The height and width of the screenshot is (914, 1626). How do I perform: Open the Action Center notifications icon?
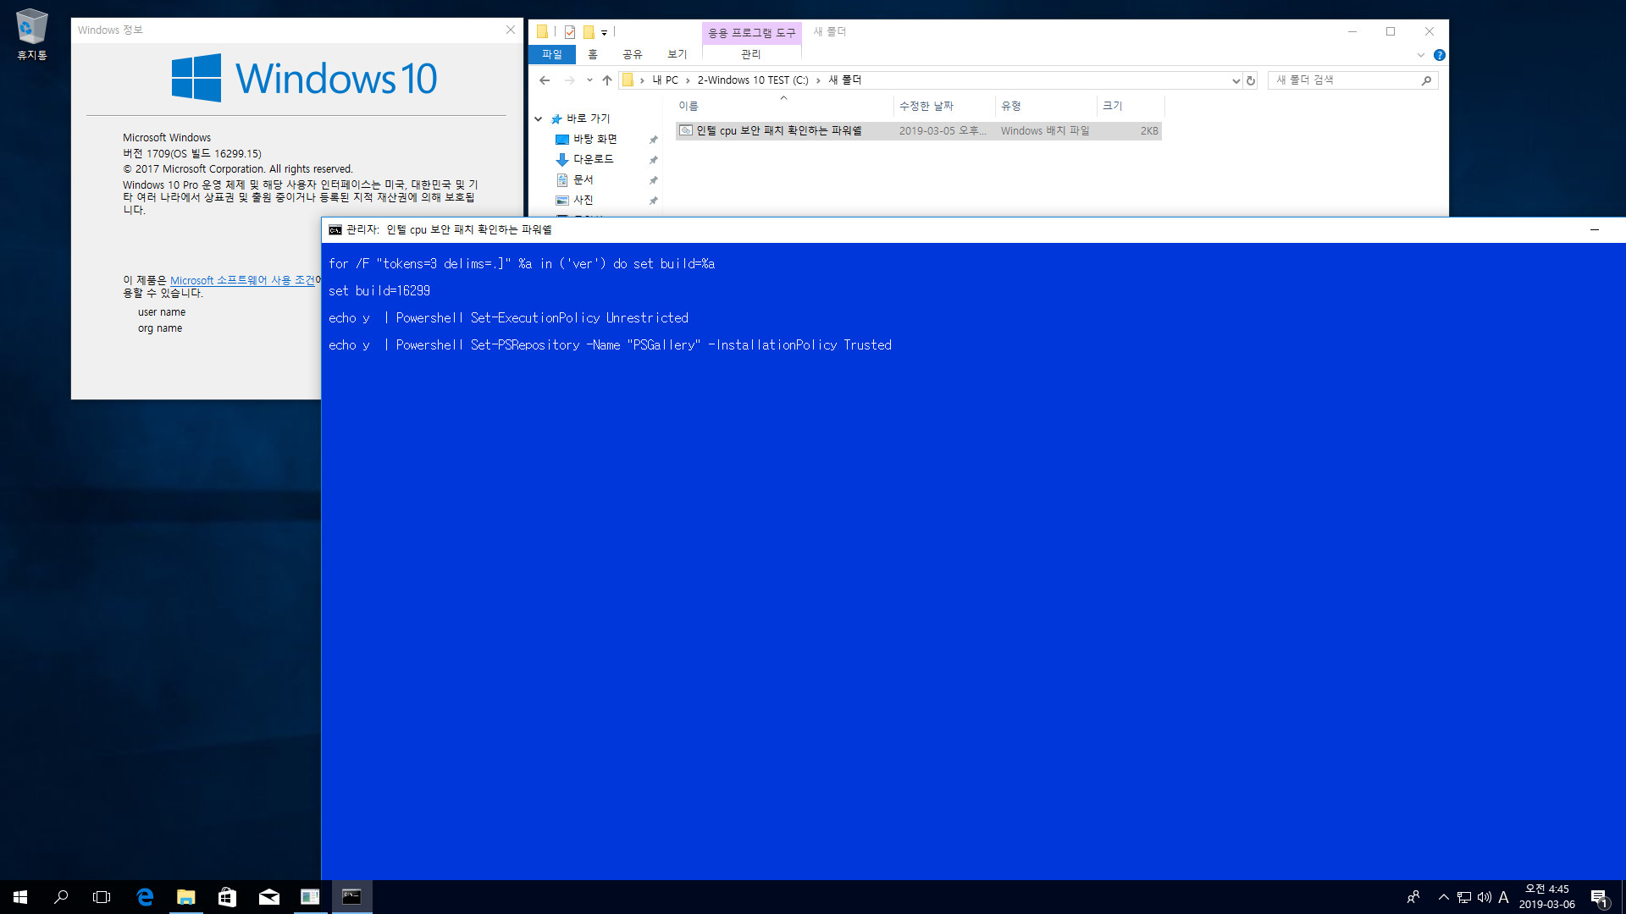[1599, 897]
